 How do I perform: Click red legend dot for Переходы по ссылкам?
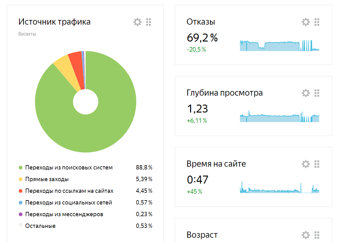[x=21, y=191]
